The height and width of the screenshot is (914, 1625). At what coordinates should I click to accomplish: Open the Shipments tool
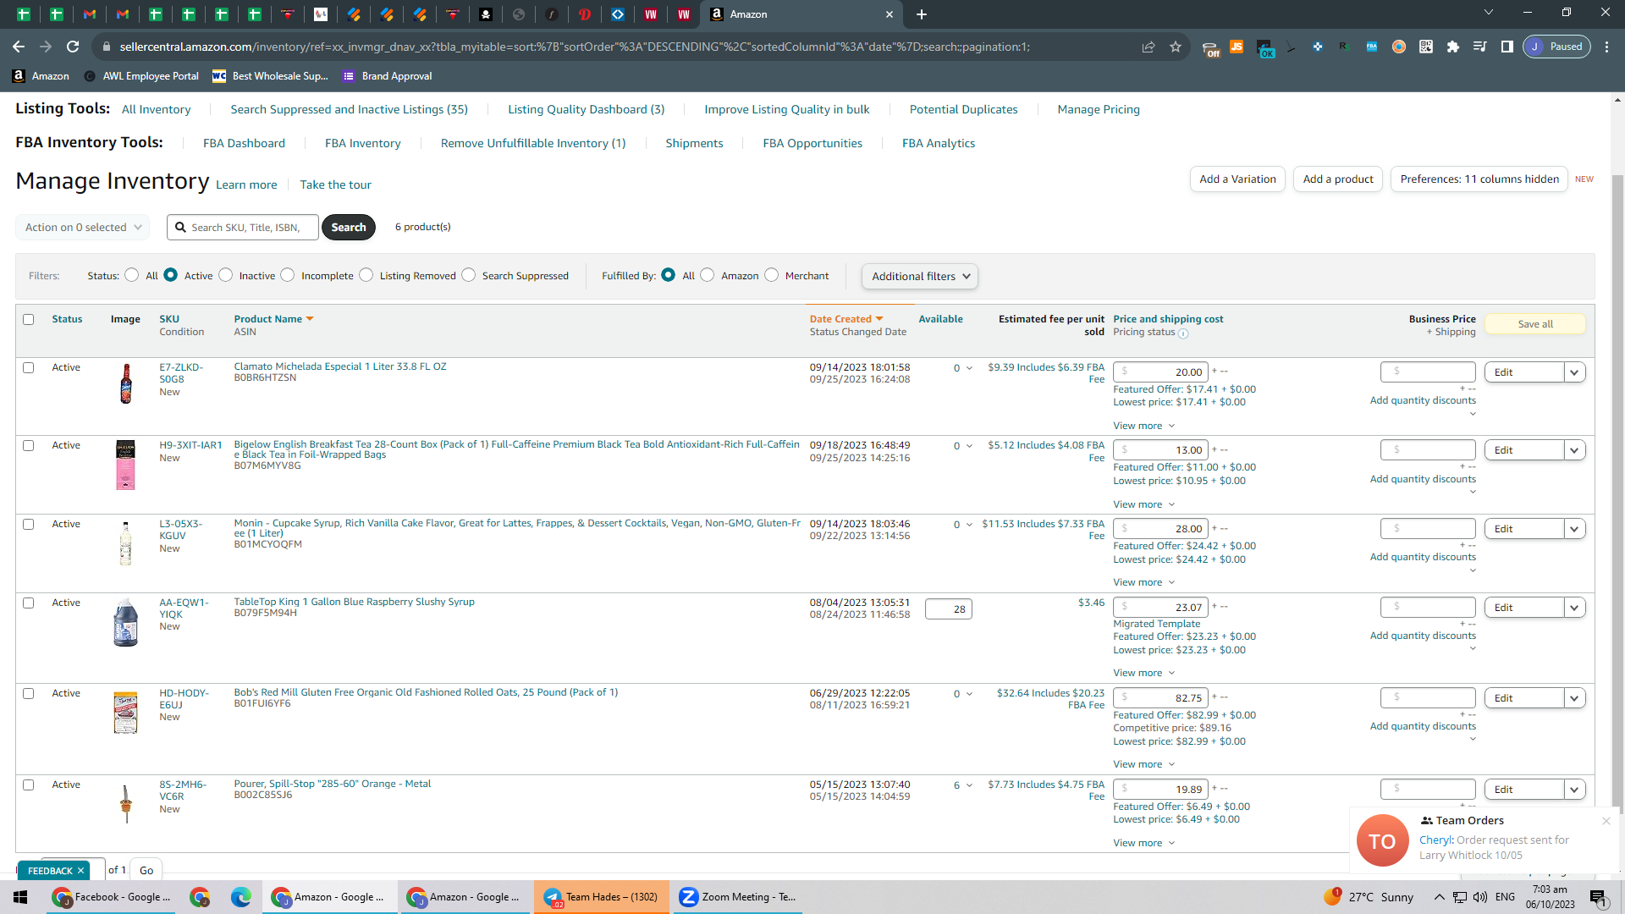pos(694,143)
